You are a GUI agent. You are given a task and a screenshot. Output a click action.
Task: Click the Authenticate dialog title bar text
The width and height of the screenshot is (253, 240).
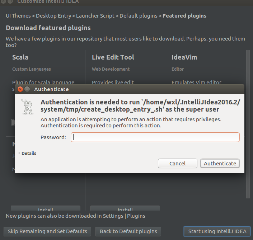(x=51, y=89)
